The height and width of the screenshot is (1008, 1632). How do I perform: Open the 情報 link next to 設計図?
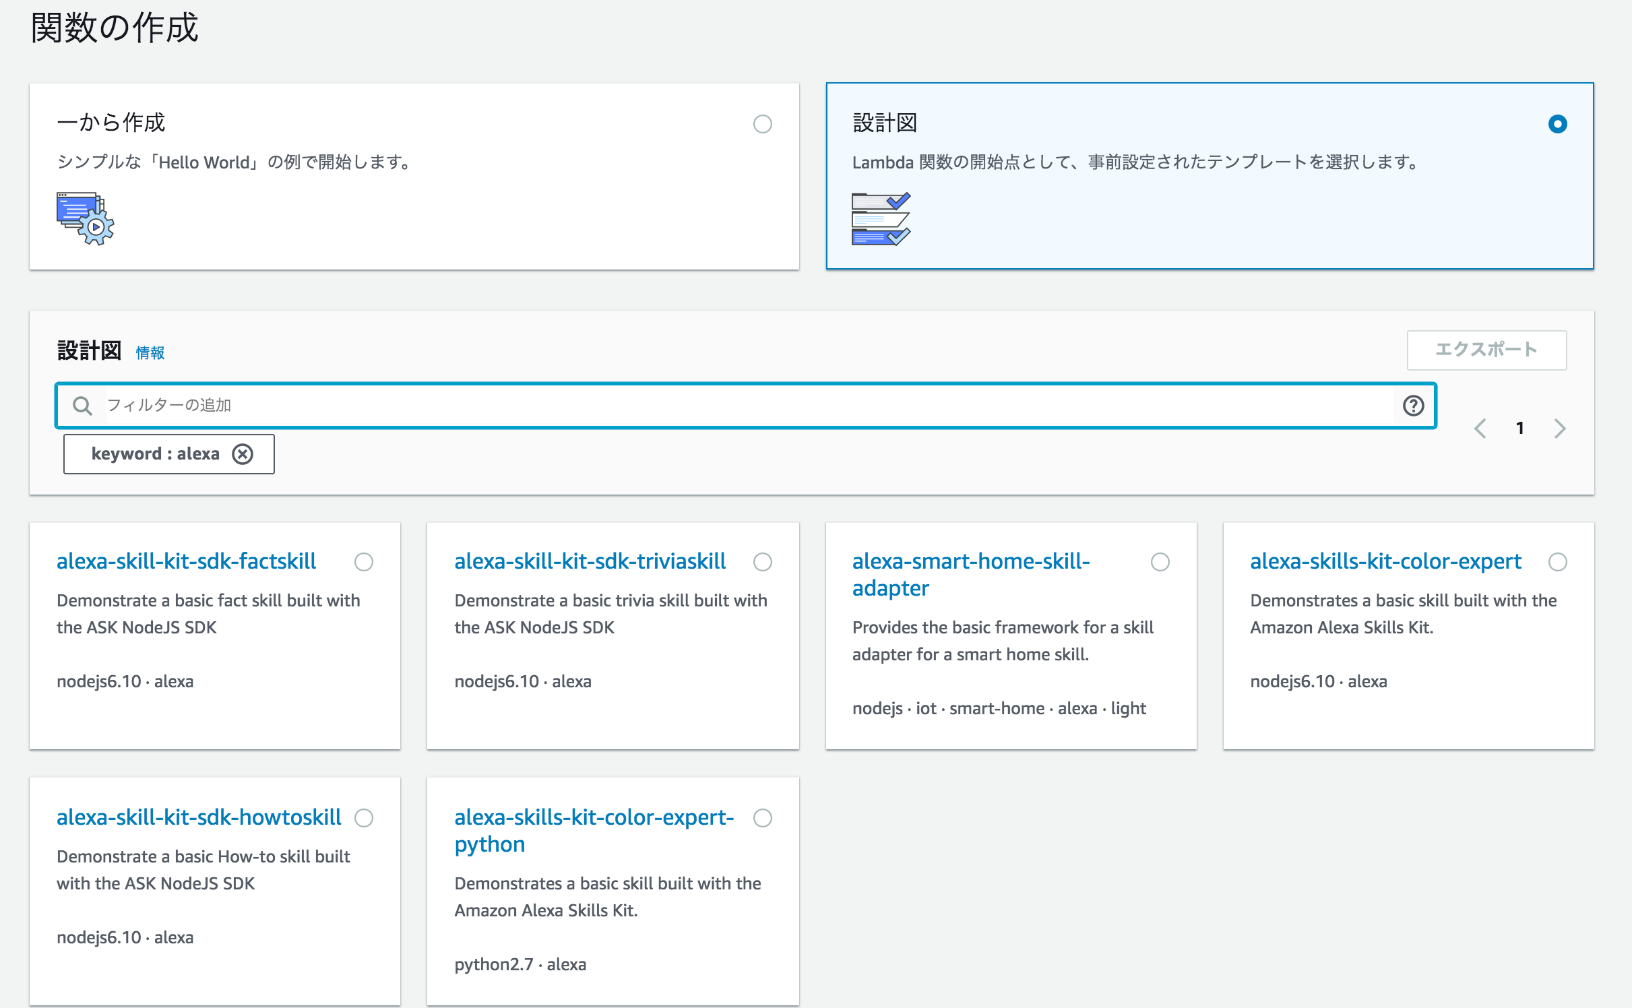(x=150, y=353)
